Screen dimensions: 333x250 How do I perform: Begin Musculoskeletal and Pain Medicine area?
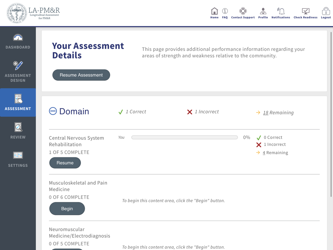coord(67,209)
